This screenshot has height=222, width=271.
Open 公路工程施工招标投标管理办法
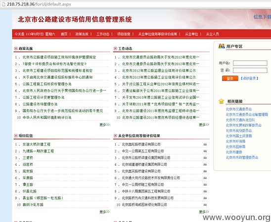click(47, 84)
